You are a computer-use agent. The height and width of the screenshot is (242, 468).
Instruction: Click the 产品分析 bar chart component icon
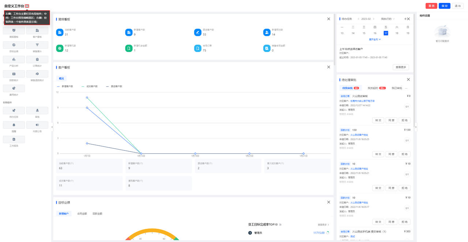(x=14, y=60)
